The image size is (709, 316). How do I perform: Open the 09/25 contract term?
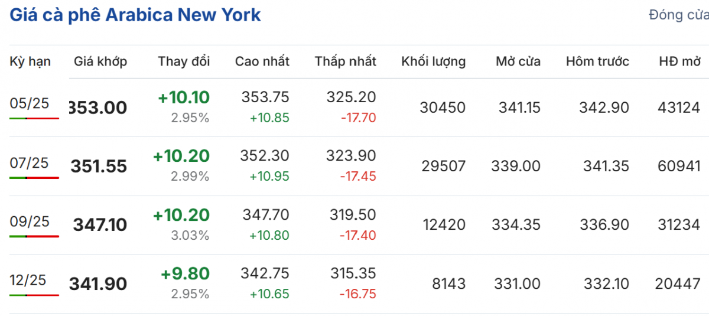click(x=30, y=222)
